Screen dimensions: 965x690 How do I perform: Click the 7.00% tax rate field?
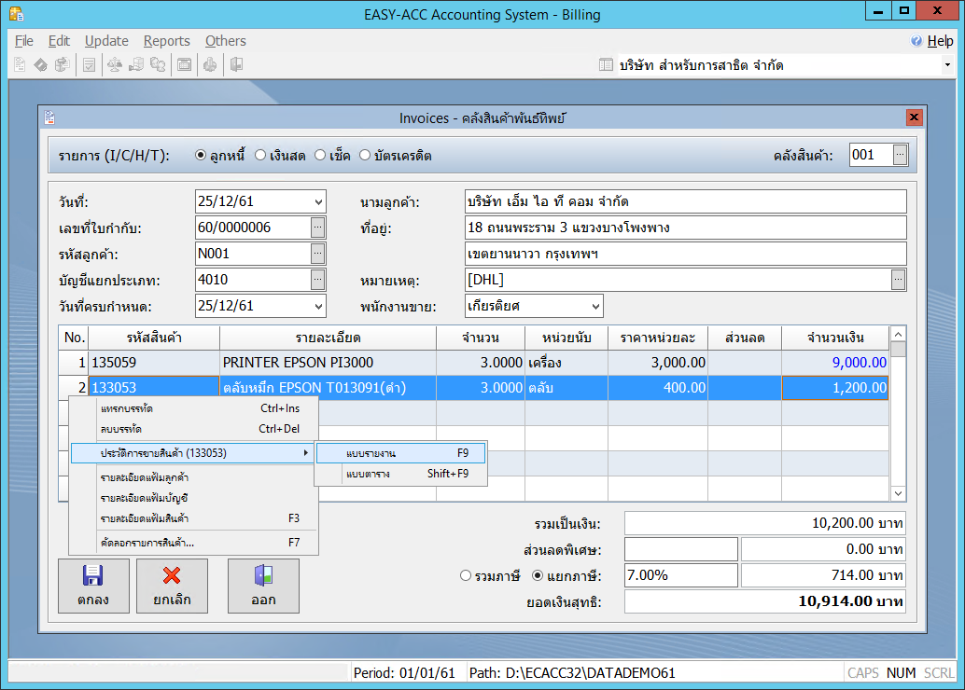(679, 575)
